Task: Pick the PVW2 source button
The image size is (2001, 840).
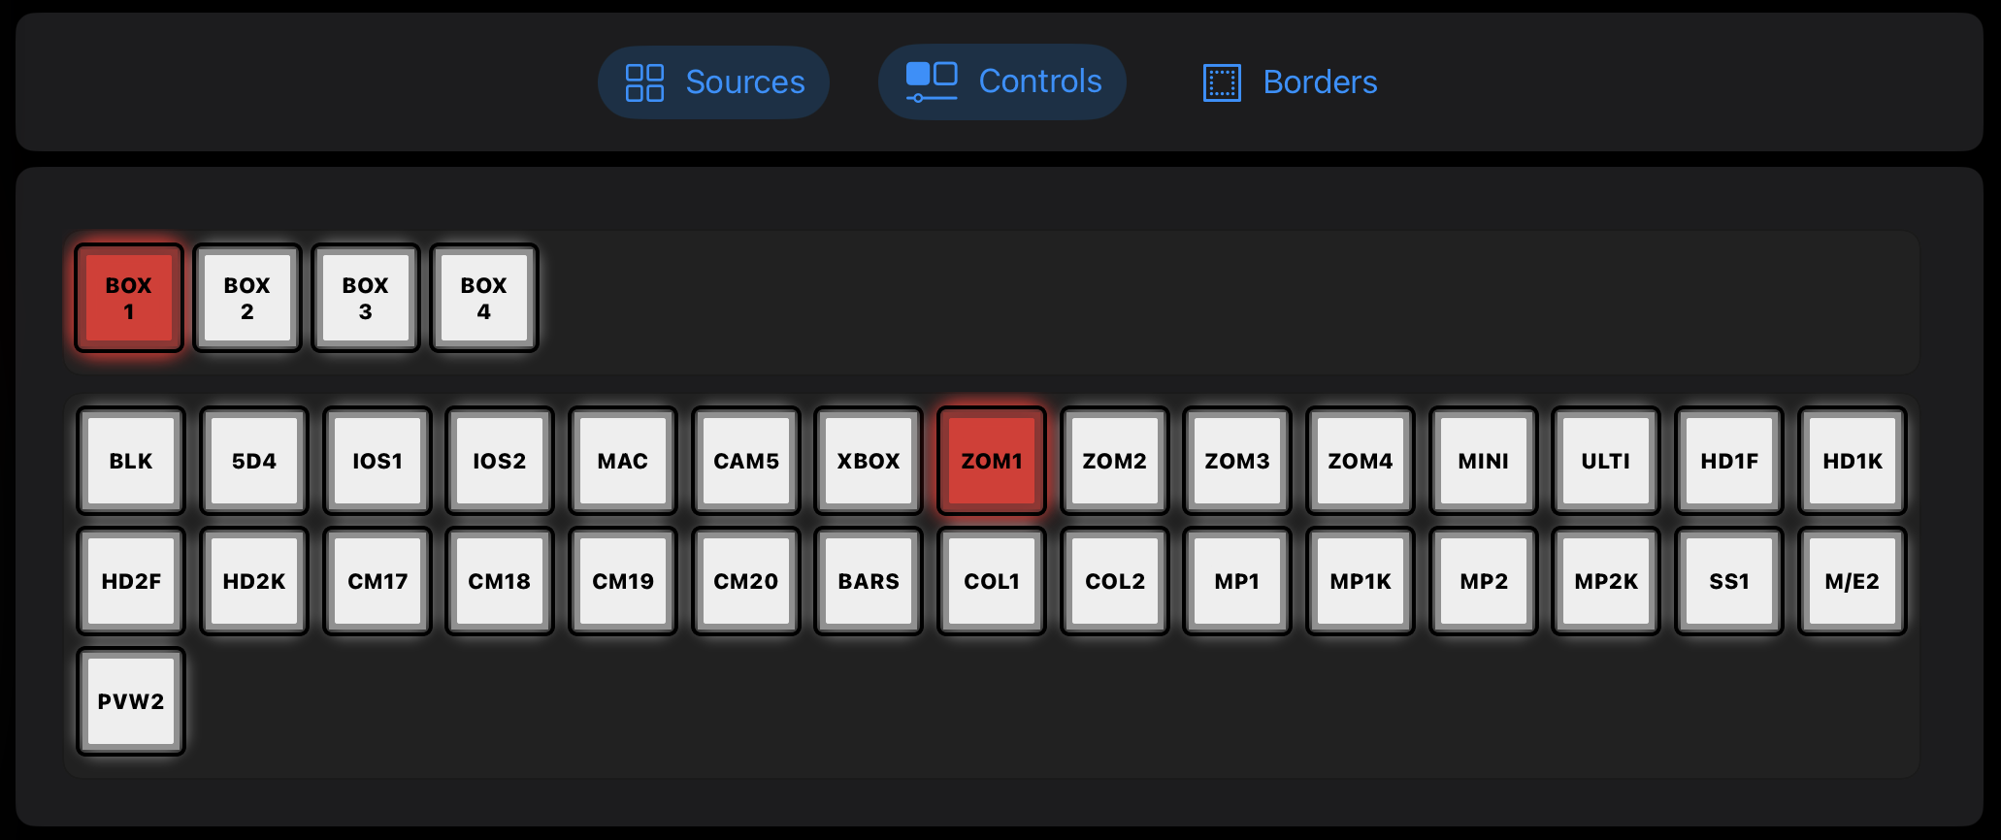Action: [131, 701]
